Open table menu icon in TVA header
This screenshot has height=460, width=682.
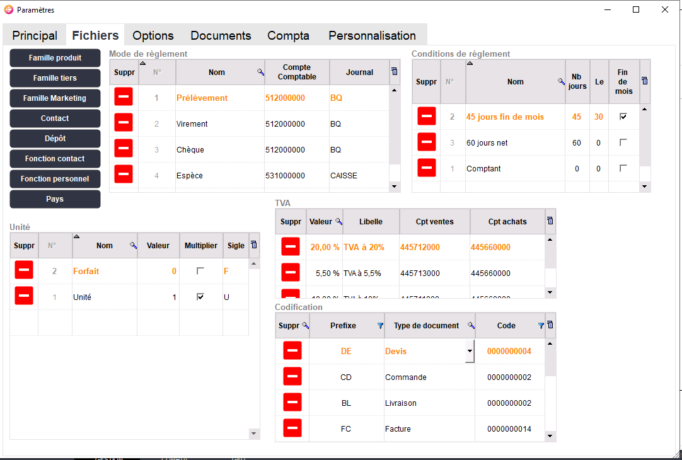pos(550,221)
